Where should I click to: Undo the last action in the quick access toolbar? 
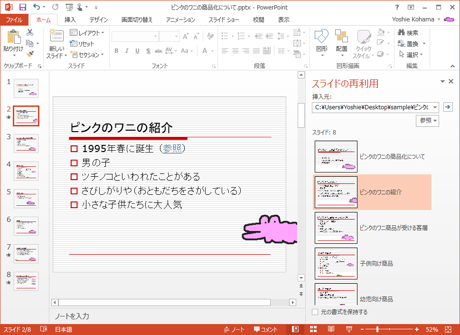click(37, 7)
